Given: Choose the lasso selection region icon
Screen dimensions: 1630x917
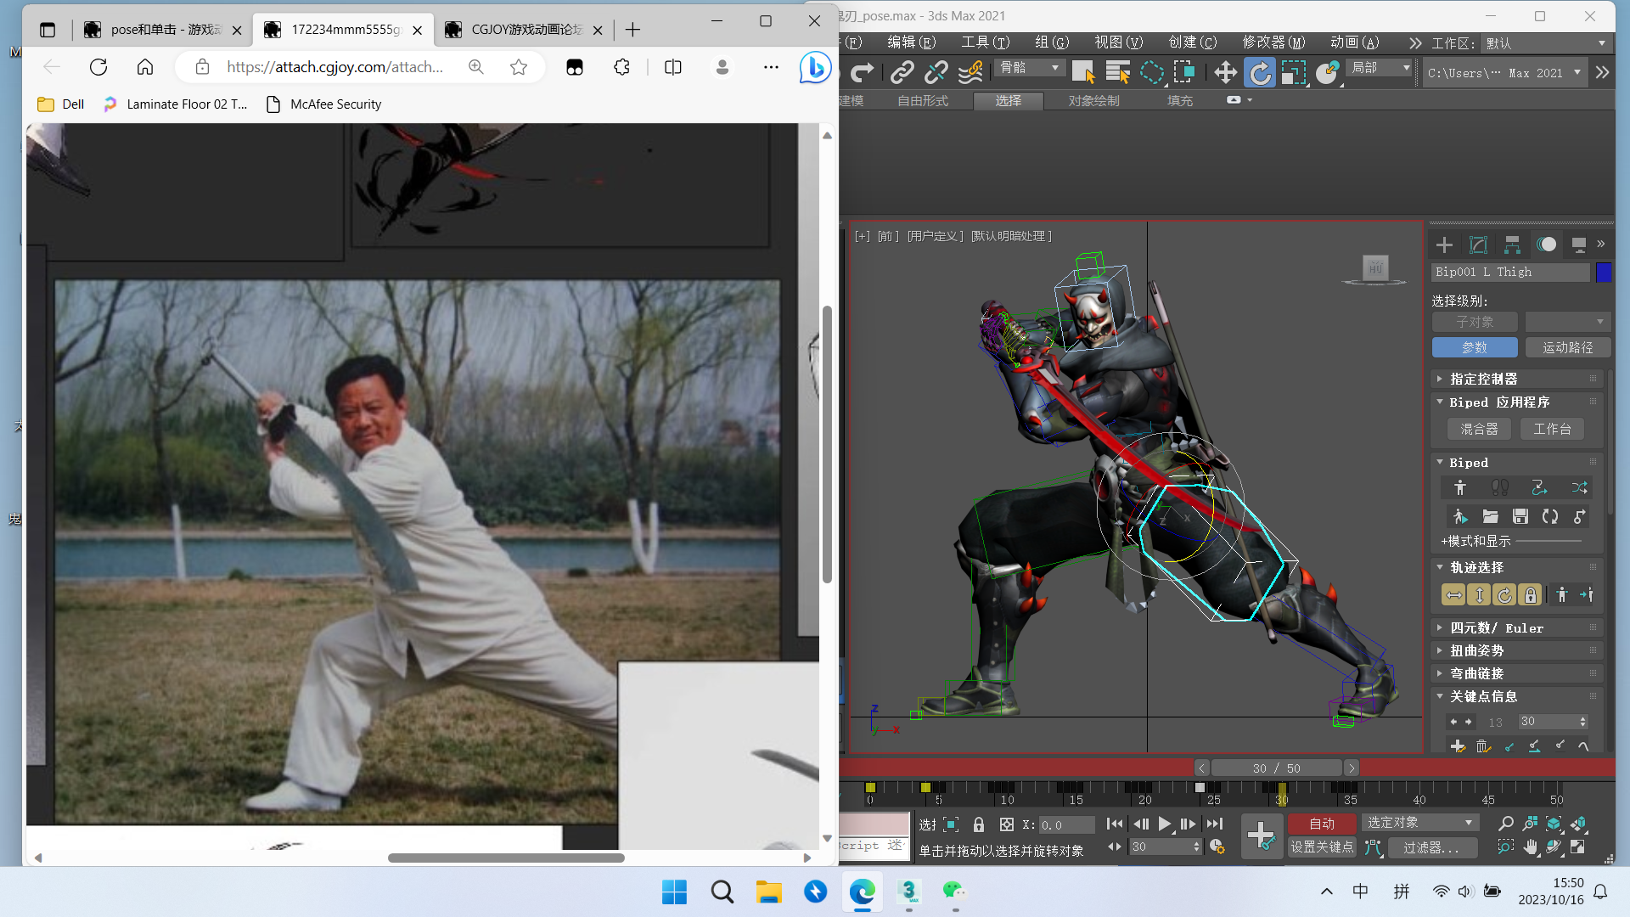Looking at the screenshot, I should tap(1152, 73).
